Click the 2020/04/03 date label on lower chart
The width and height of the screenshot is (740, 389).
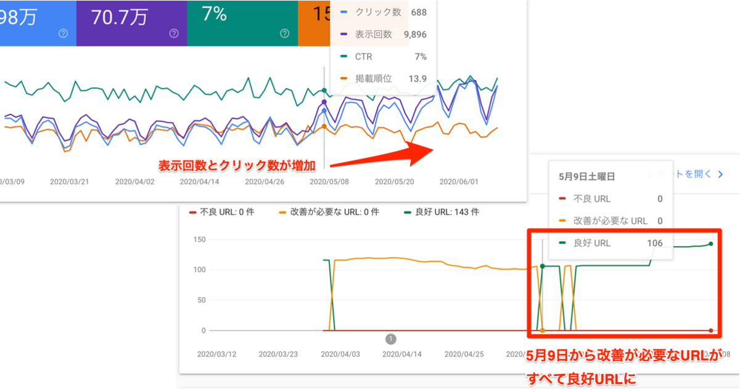click(340, 354)
